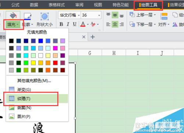Select column G header
Image resolution: width=184 pixels, height=133 pixels.
90,53
